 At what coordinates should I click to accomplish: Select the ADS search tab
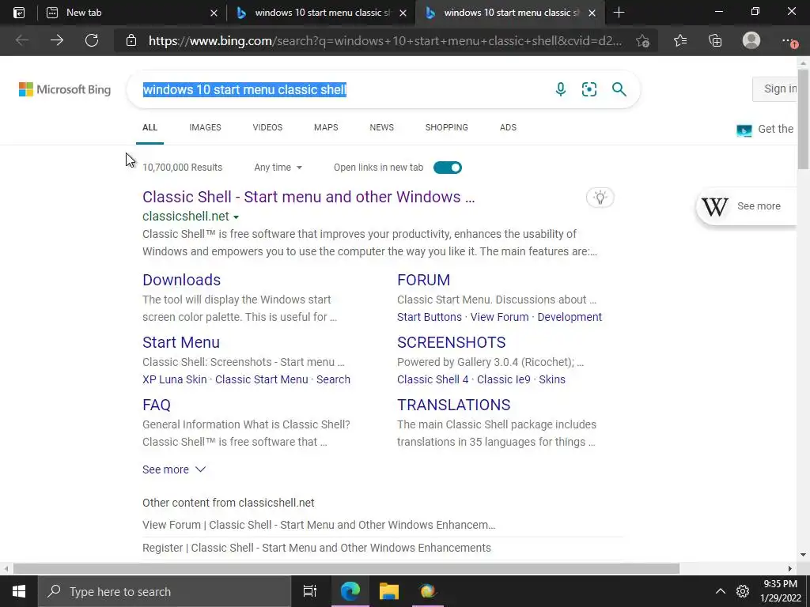pos(508,127)
